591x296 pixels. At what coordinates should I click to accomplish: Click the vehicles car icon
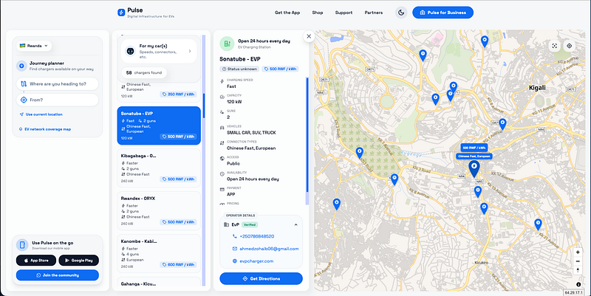point(222,128)
